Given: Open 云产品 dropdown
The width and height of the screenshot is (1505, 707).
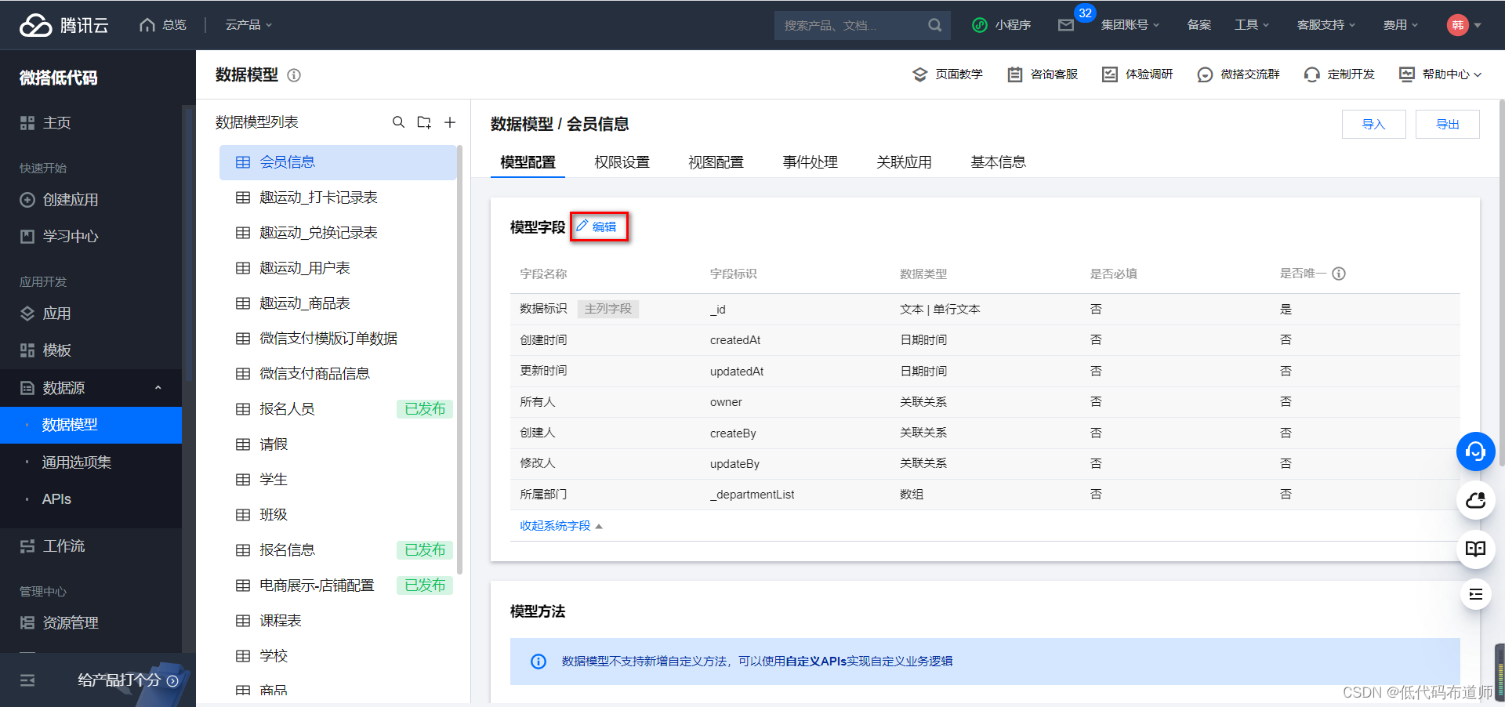Looking at the screenshot, I should pos(248,25).
